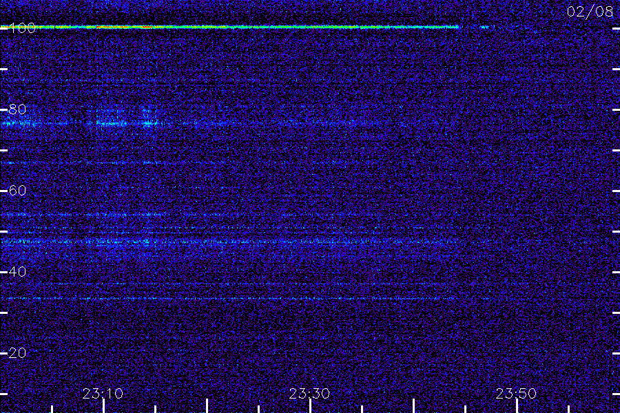The image size is (620, 413).
Task: Click the 23:50 time axis label
Action: click(x=517, y=393)
